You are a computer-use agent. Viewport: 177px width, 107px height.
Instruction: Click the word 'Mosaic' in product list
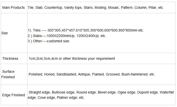tap(114, 7)
